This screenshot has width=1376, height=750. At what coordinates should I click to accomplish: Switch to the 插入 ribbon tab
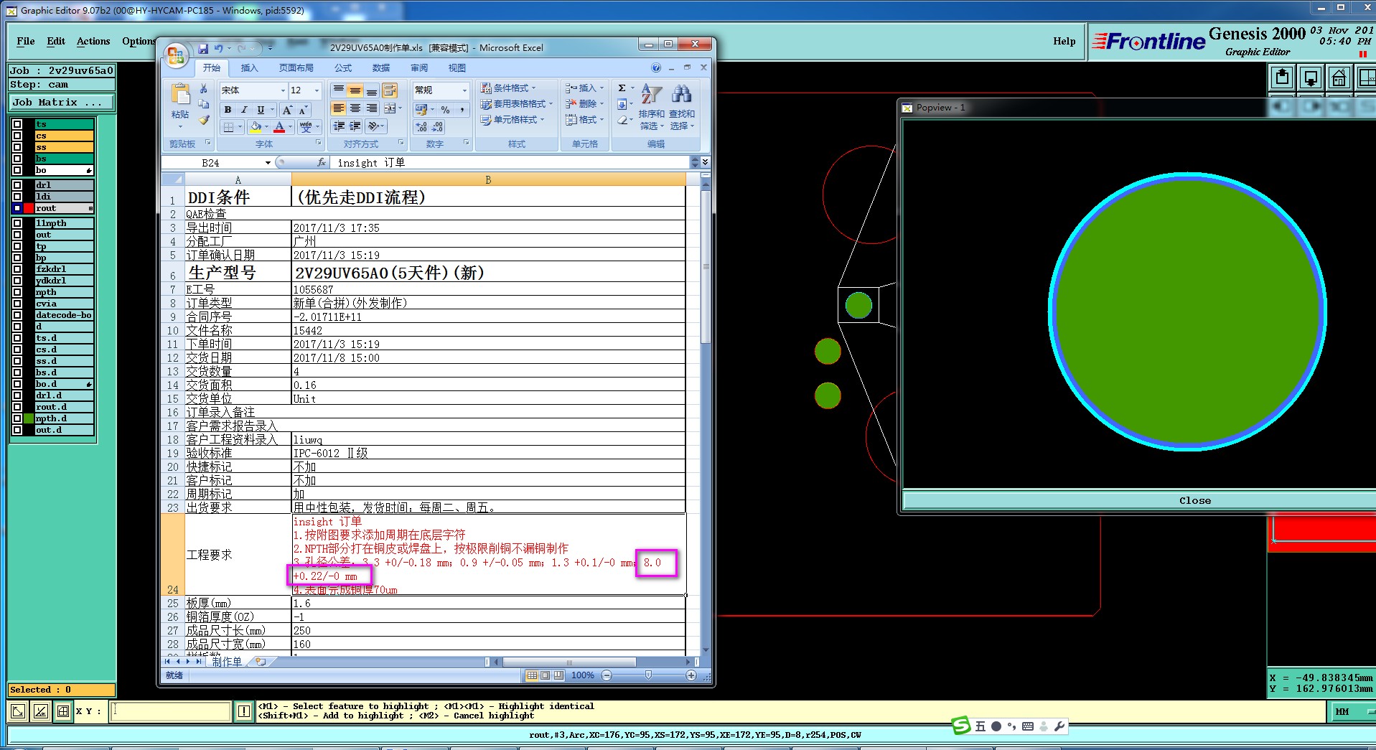click(x=249, y=68)
